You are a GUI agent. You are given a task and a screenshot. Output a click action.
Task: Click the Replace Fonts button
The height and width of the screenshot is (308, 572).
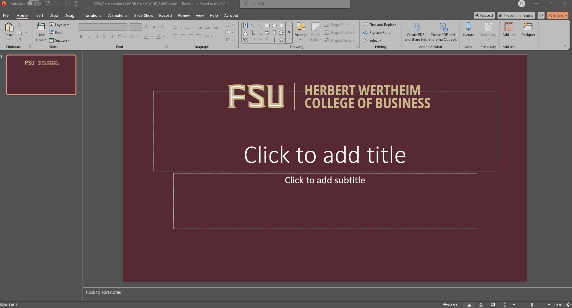click(377, 33)
